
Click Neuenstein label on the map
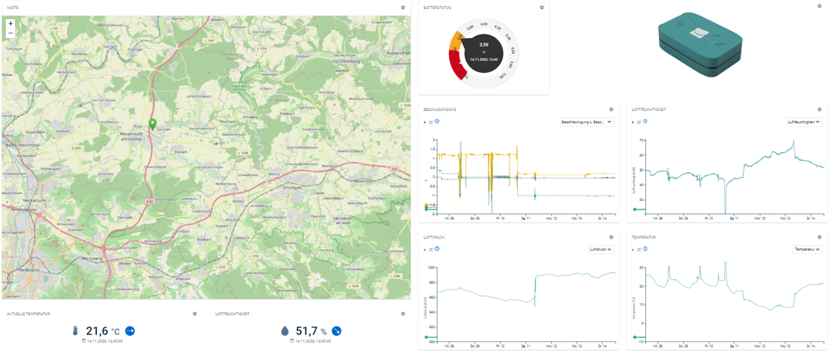pos(364,181)
